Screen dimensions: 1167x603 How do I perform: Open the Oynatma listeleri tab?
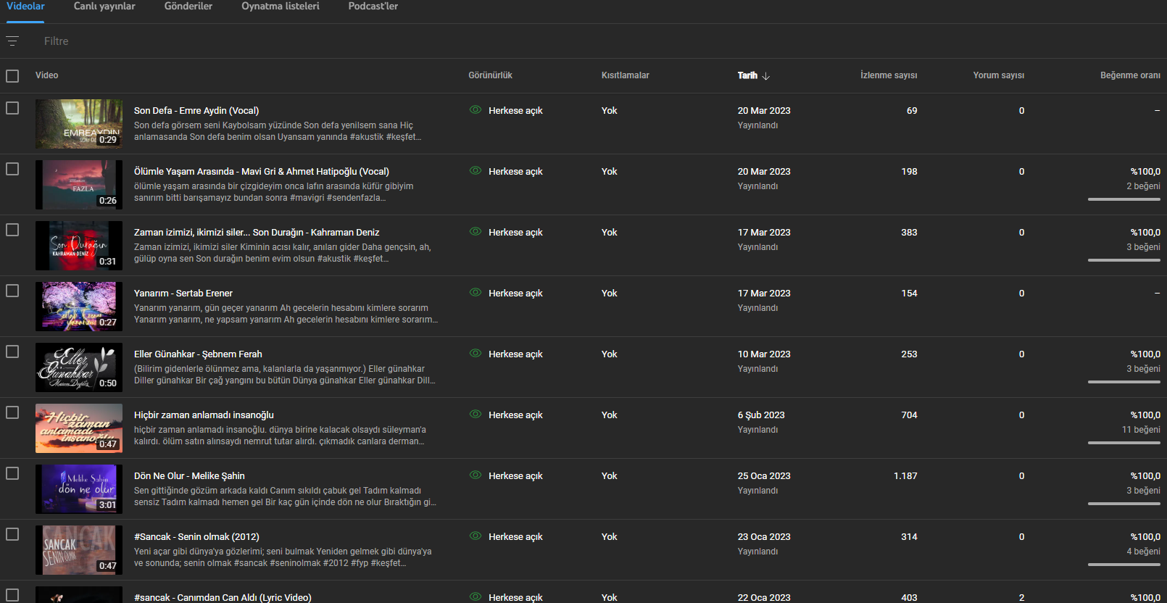coord(281,7)
